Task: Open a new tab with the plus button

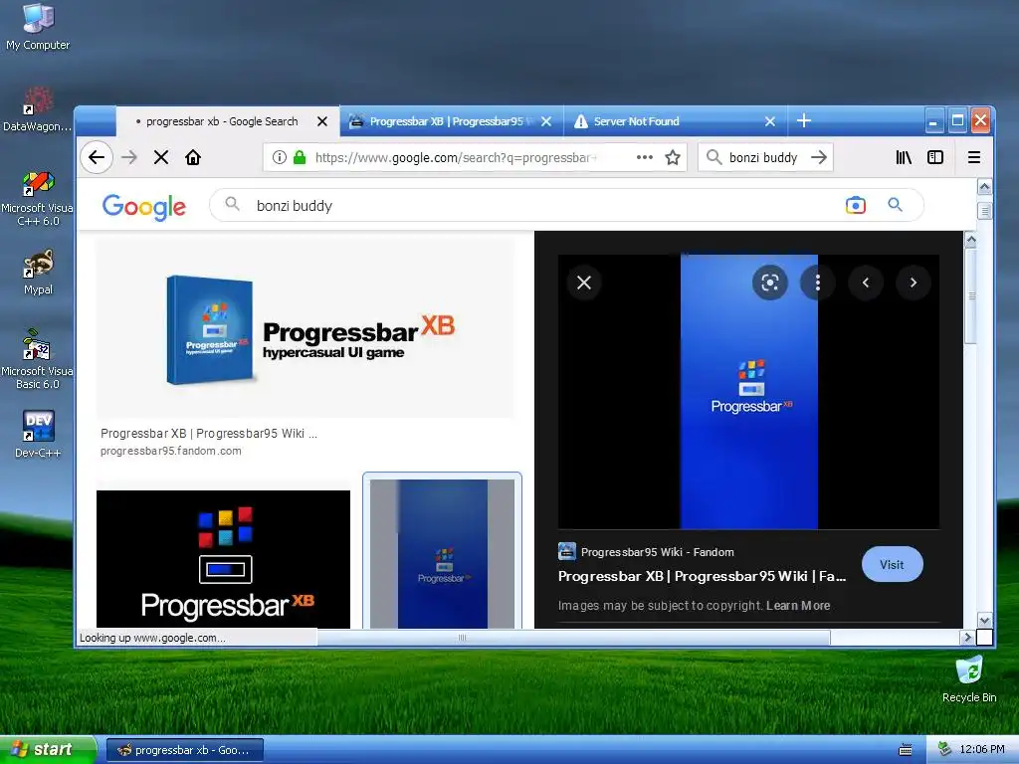Action: 804,120
